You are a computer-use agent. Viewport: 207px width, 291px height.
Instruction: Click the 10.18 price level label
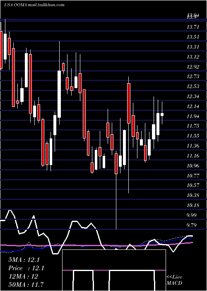click(193, 205)
